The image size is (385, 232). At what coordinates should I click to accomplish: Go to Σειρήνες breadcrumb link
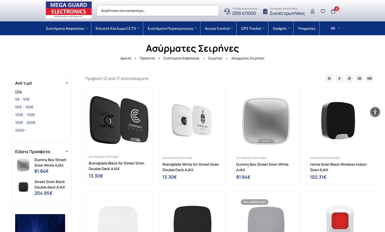(215, 58)
